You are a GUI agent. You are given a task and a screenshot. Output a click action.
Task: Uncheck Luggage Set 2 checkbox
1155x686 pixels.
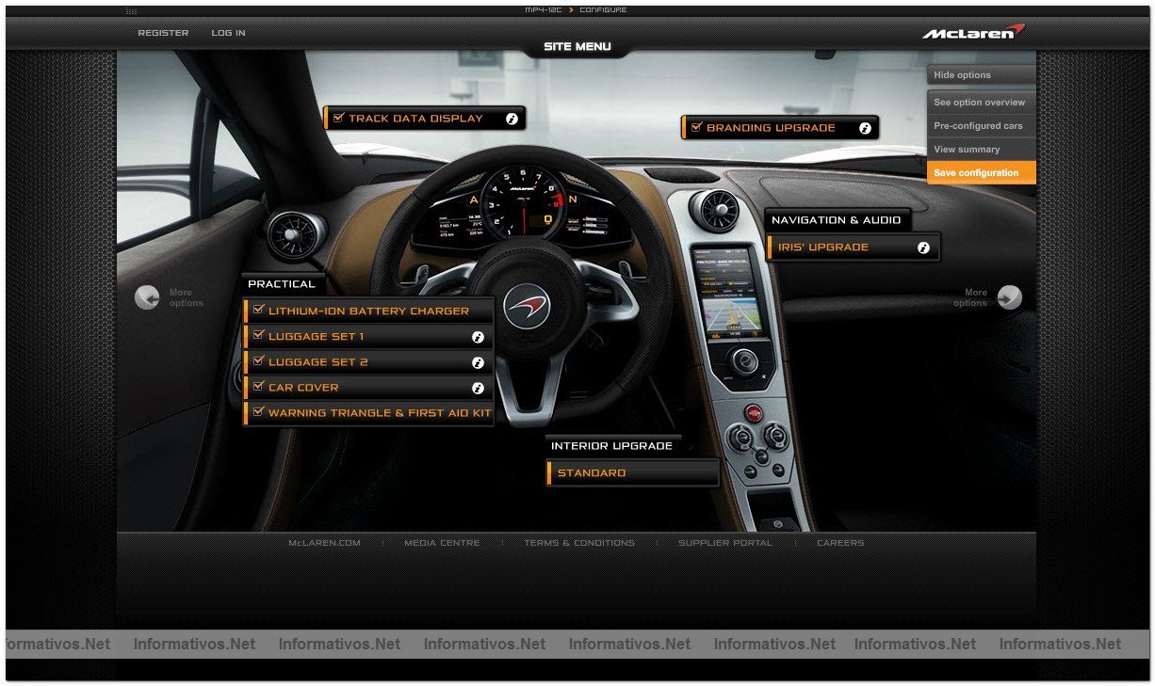click(x=258, y=360)
